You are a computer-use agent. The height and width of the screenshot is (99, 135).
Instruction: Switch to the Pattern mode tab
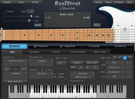click(41, 46)
